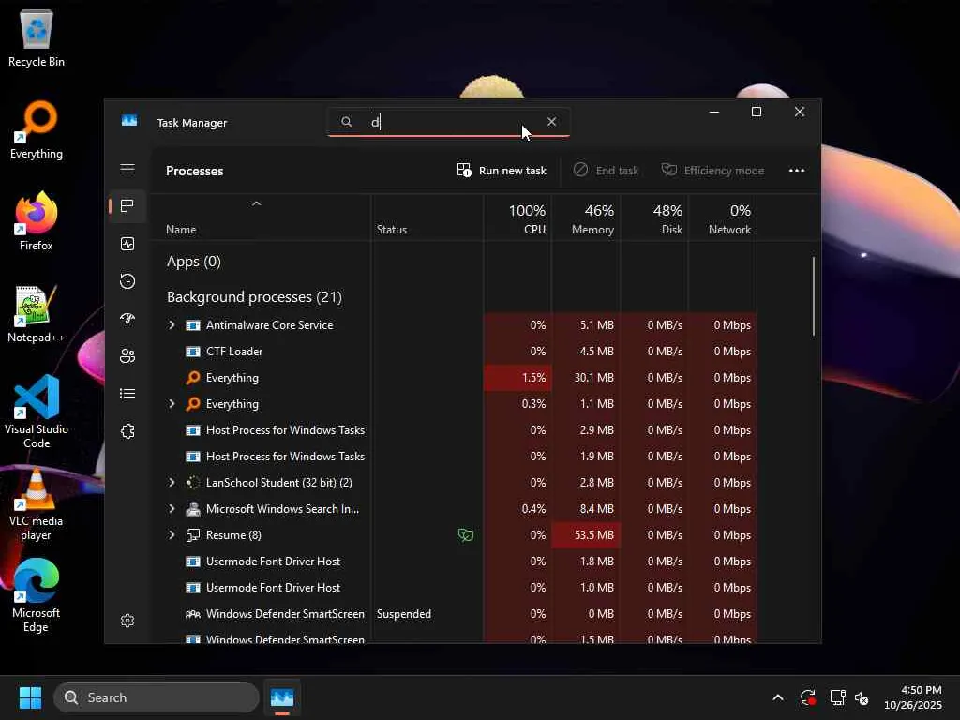Open the Recycle Bin desktop icon

click(x=37, y=37)
